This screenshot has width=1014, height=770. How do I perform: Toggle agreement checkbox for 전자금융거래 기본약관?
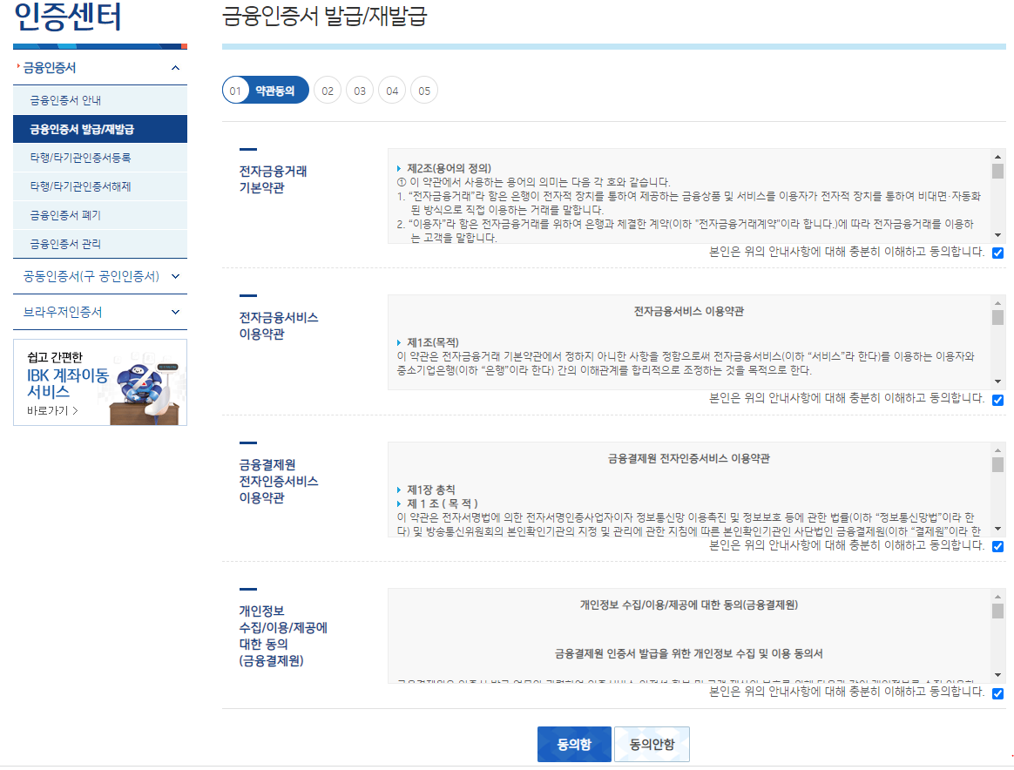click(x=997, y=253)
